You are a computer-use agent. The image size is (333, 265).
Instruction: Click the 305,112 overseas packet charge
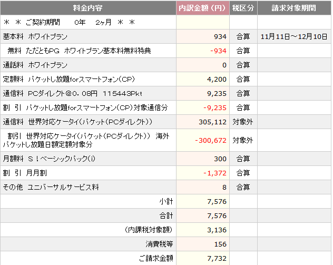[x=212, y=122]
